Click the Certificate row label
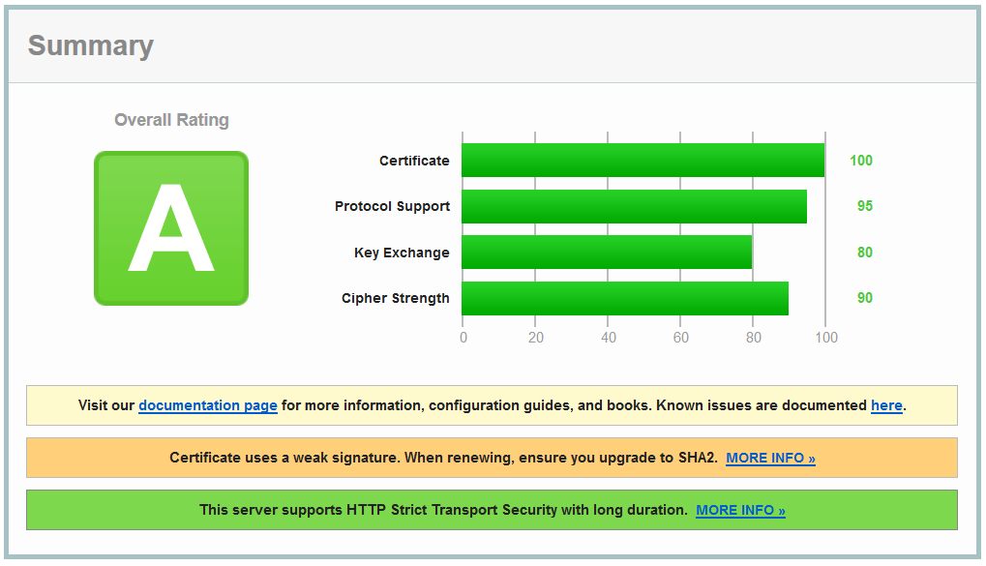This screenshot has width=986, height=566. pos(414,161)
